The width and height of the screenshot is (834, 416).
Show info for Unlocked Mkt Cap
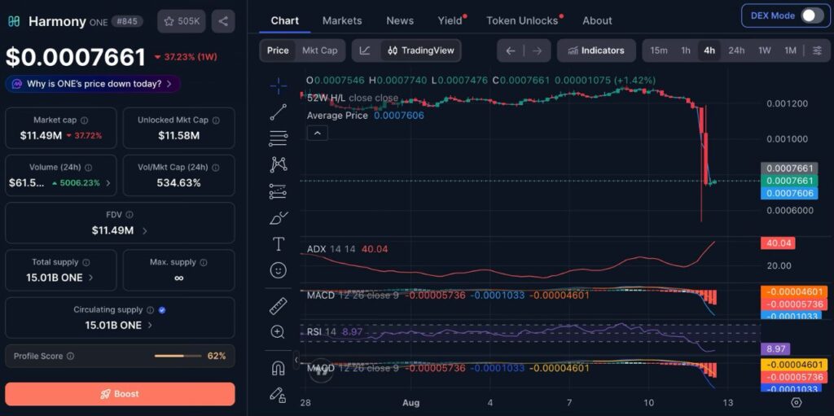tap(216, 120)
